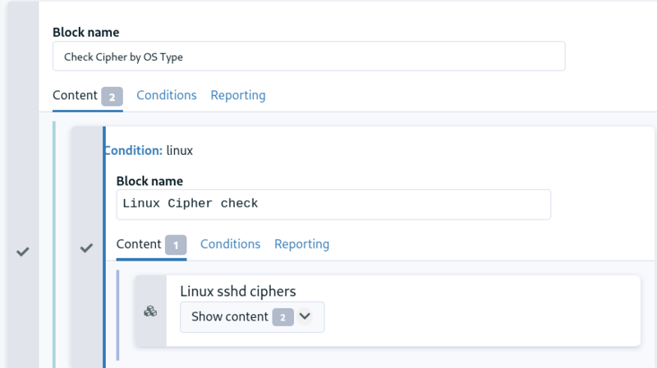Switch to Reporting tab of Linux Cipher check
This screenshot has width=657, height=368.
[301, 244]
